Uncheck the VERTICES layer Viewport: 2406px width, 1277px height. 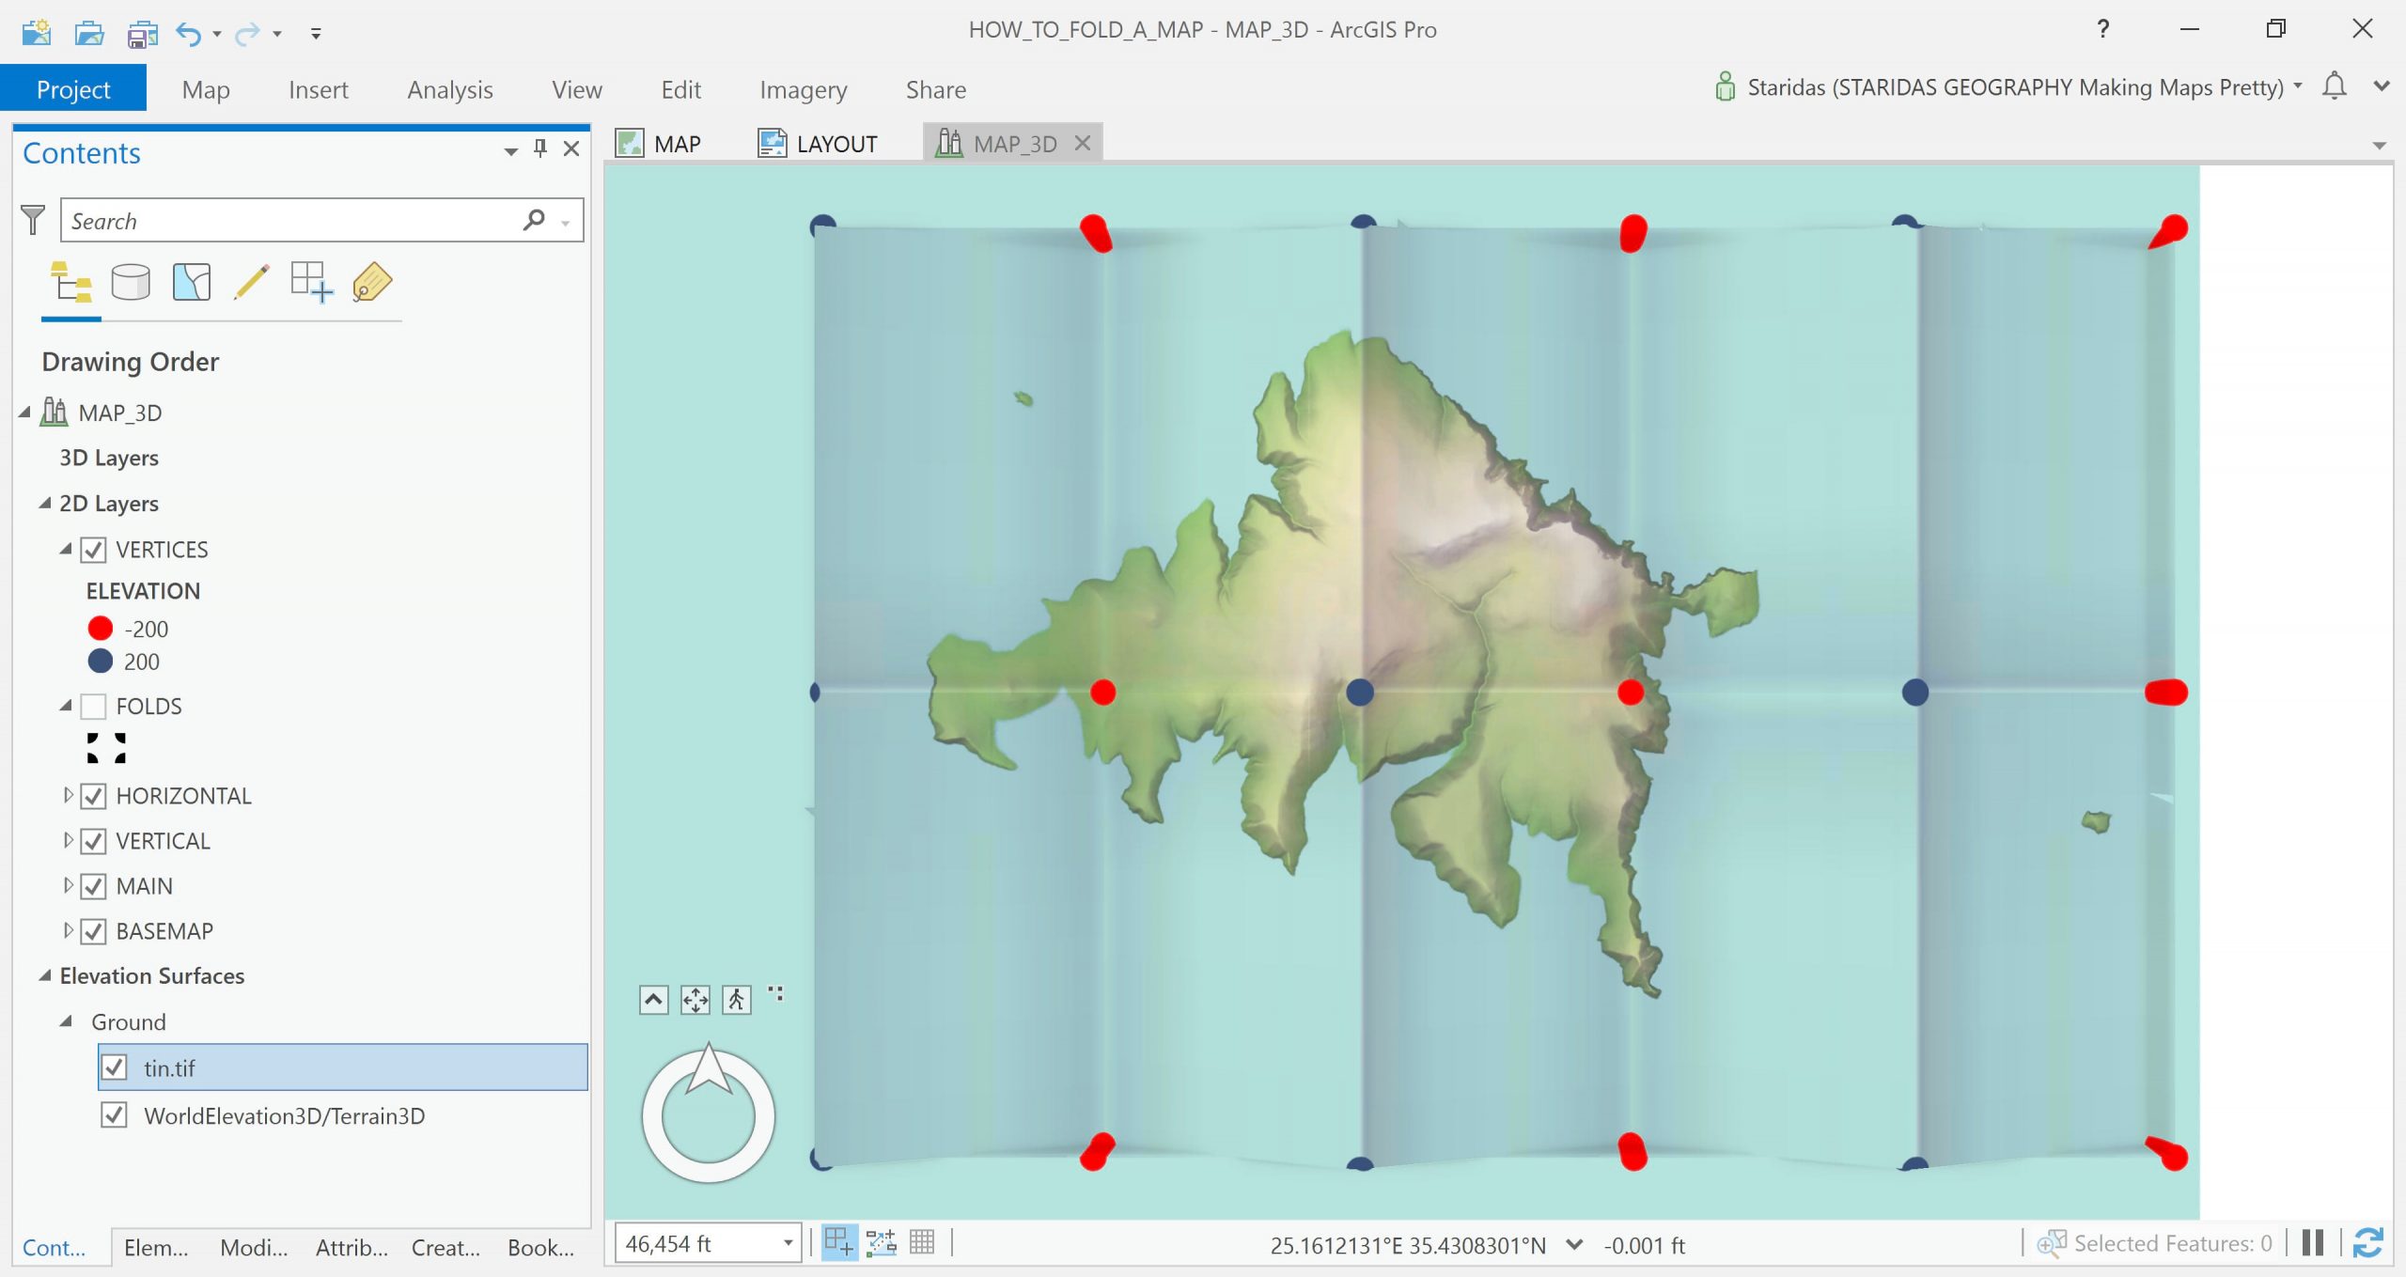pos(93,550)
